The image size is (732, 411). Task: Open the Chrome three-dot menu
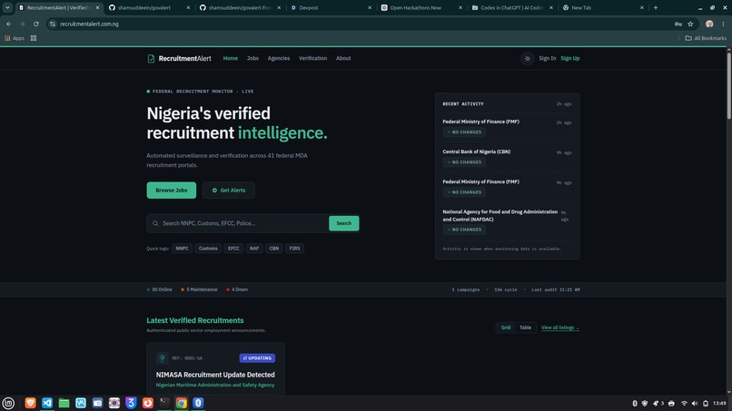[x=723, y=24]
